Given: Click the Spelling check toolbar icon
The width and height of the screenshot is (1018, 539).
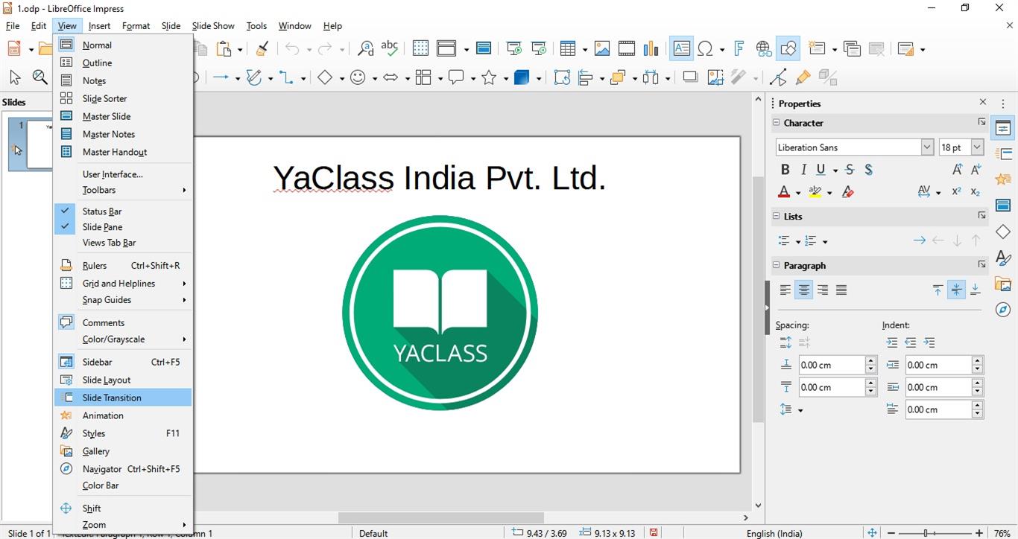Looking at the screenshot, I should pyautogui.click(x=389, y=49).
